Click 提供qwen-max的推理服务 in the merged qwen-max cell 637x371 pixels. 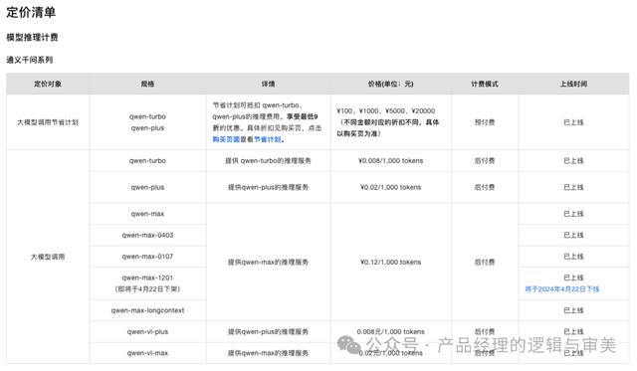[268, 263]
